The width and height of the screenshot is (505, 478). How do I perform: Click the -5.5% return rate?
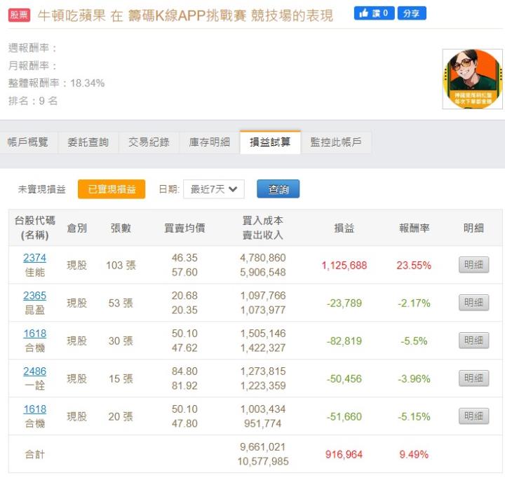[414, 341]
